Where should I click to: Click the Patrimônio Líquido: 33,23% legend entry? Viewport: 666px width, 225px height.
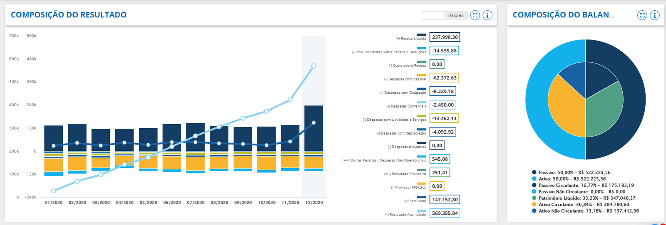point(584,198)
